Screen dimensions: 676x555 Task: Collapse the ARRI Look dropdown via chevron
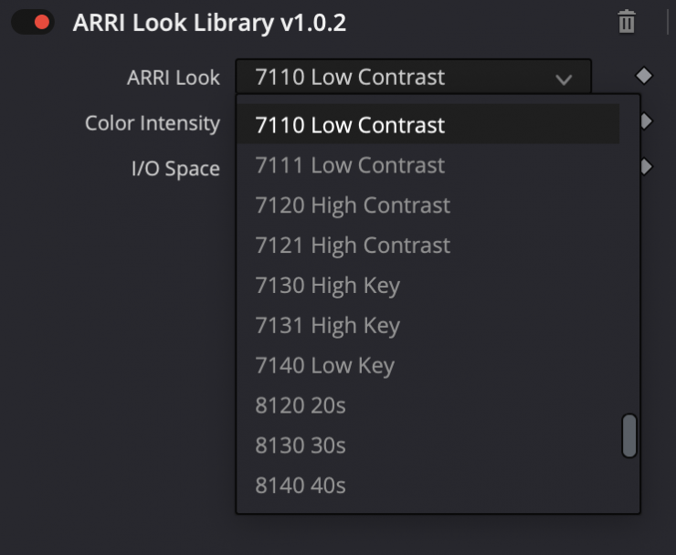564,79
